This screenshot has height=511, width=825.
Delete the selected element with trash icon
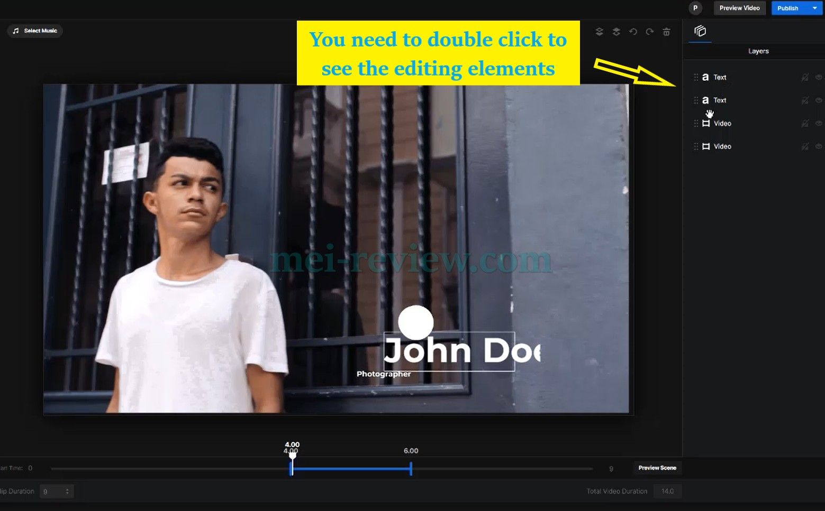[666, 32]
